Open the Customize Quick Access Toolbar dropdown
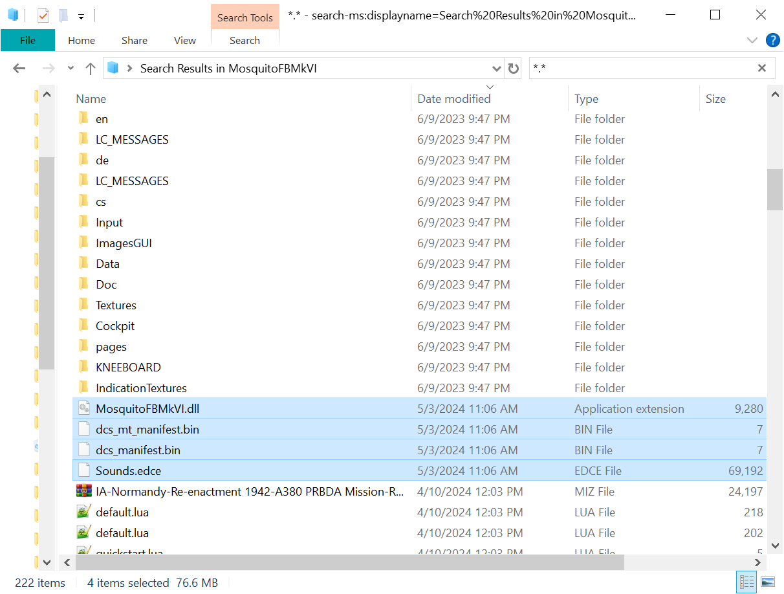This screenshot has width=784, height=594. (81, 16)
